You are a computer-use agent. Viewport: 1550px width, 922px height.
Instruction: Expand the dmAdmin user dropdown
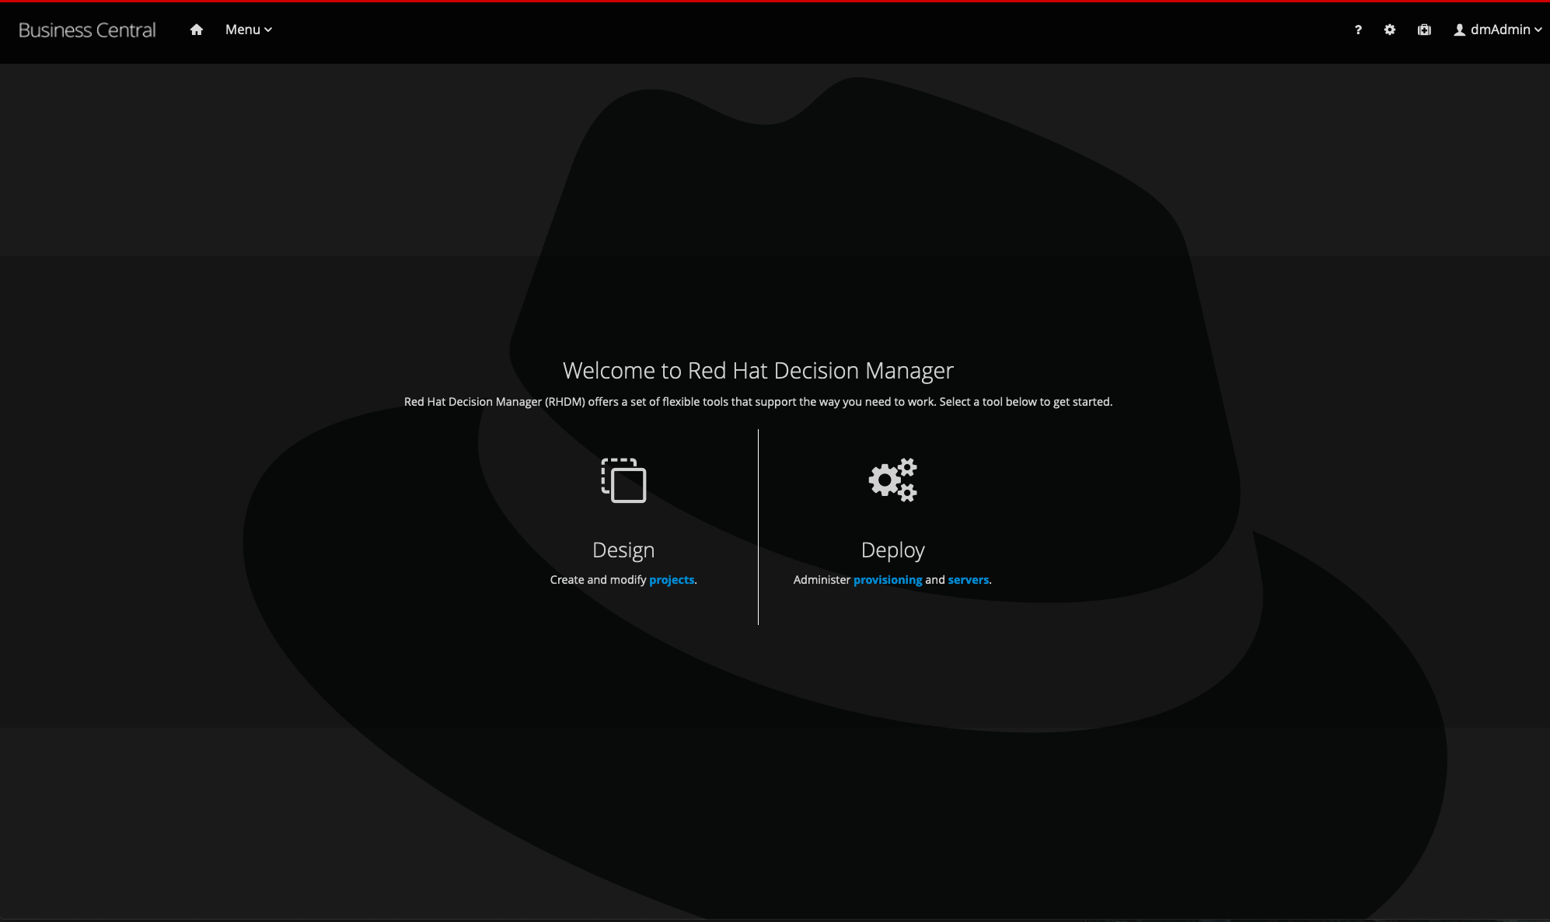1499,30
